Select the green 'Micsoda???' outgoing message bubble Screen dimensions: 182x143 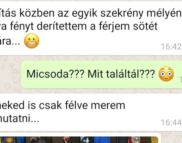point(101,74)
